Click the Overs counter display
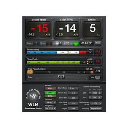Viewport: 128px width, 128px height. click(x=49, y=43)
